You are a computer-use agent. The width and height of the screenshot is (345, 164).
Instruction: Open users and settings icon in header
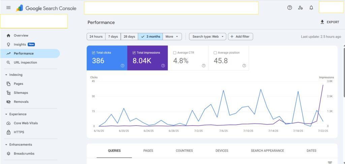pos(300,8)
